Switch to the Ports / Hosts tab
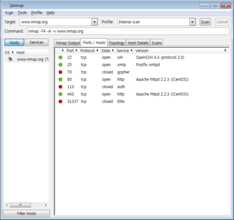Image resolution: width=234 pixels, height=220 pixels. [x=94, y=43]
